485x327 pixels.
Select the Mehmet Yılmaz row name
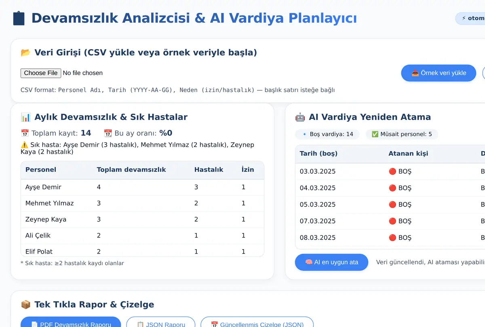(50, 203)
